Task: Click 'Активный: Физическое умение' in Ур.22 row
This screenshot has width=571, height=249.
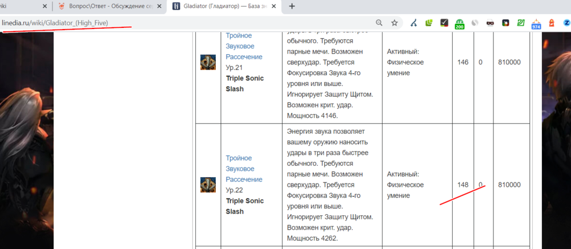Action: pos(405,185)
